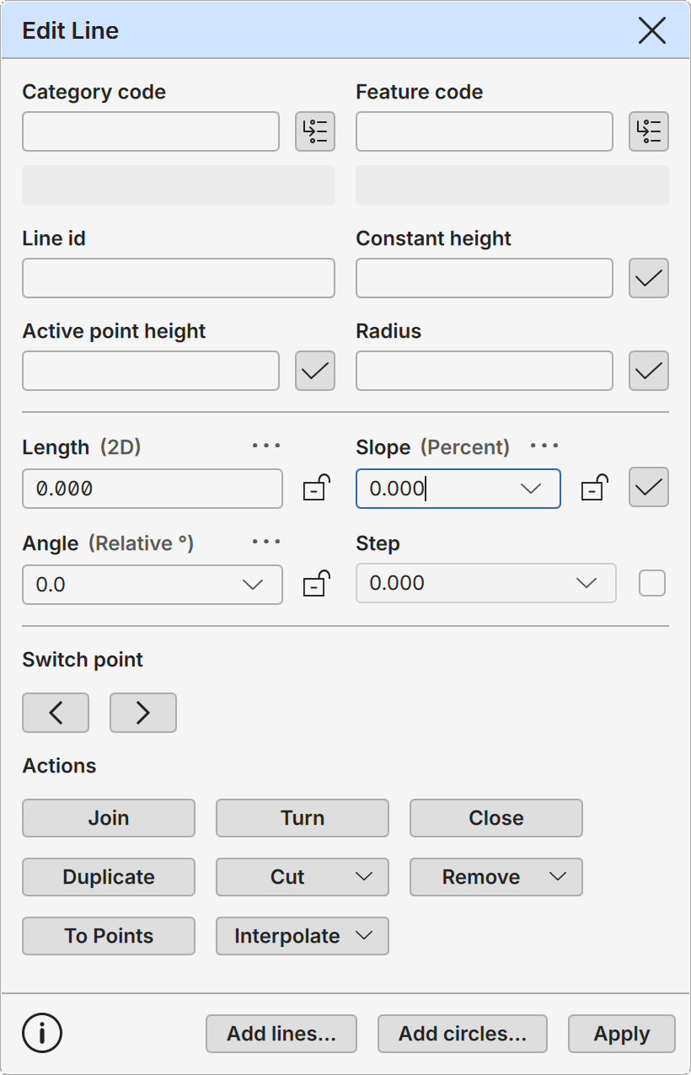Enable the Step checkbox
The width and height of the screenshot is (691, 1075).
tap(652, 583)
